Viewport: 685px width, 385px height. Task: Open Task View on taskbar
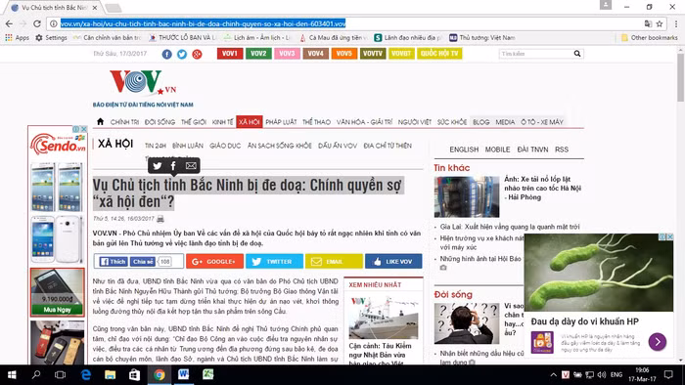[60, 374]
